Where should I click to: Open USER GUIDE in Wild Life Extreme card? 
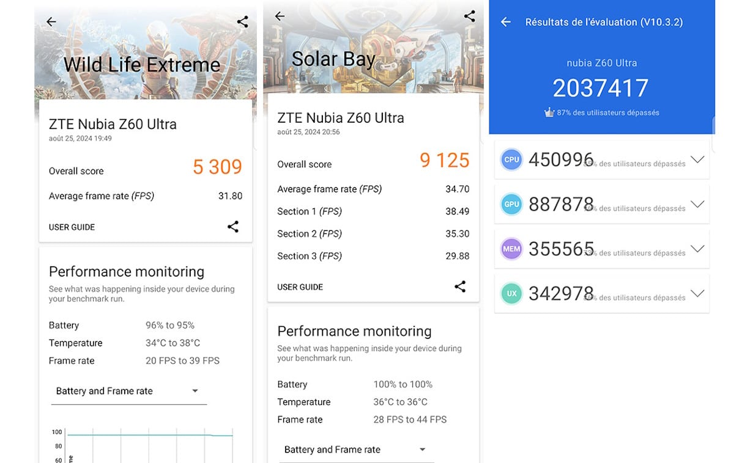point(72,227)
